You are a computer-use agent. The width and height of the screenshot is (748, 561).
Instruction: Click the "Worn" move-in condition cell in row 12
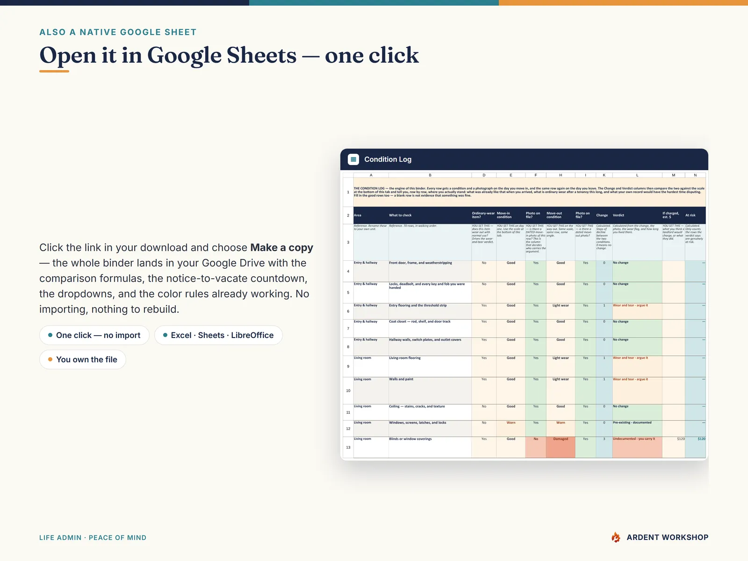pyautogui.click(x=511, y=429)
